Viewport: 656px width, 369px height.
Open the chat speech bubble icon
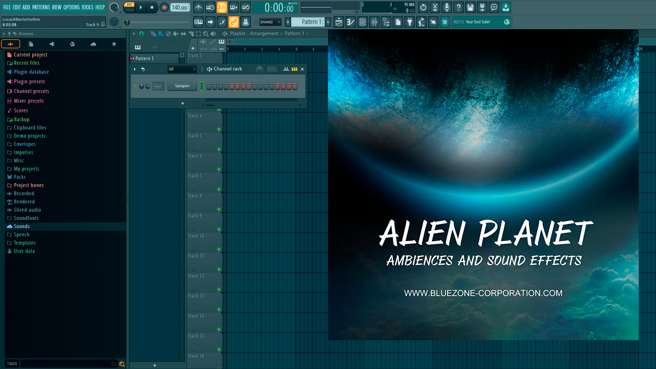(x=494, y=7)
